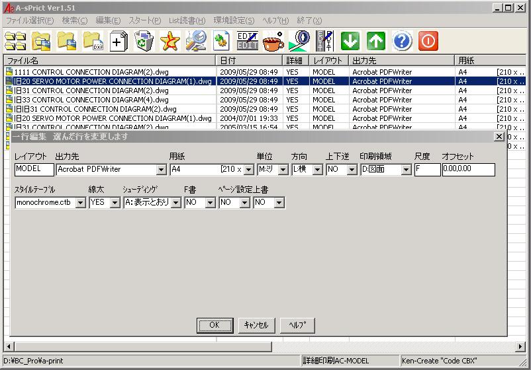Click the coffee cup toolbar icon
The height and width of the screenshot is (370, 531).
tap(273, 42)
